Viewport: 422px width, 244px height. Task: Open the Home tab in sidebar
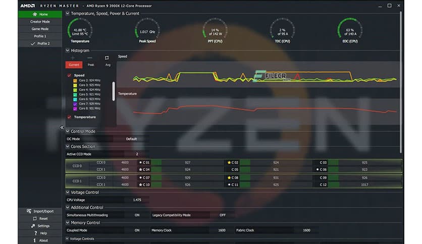[x=40, y=14]
